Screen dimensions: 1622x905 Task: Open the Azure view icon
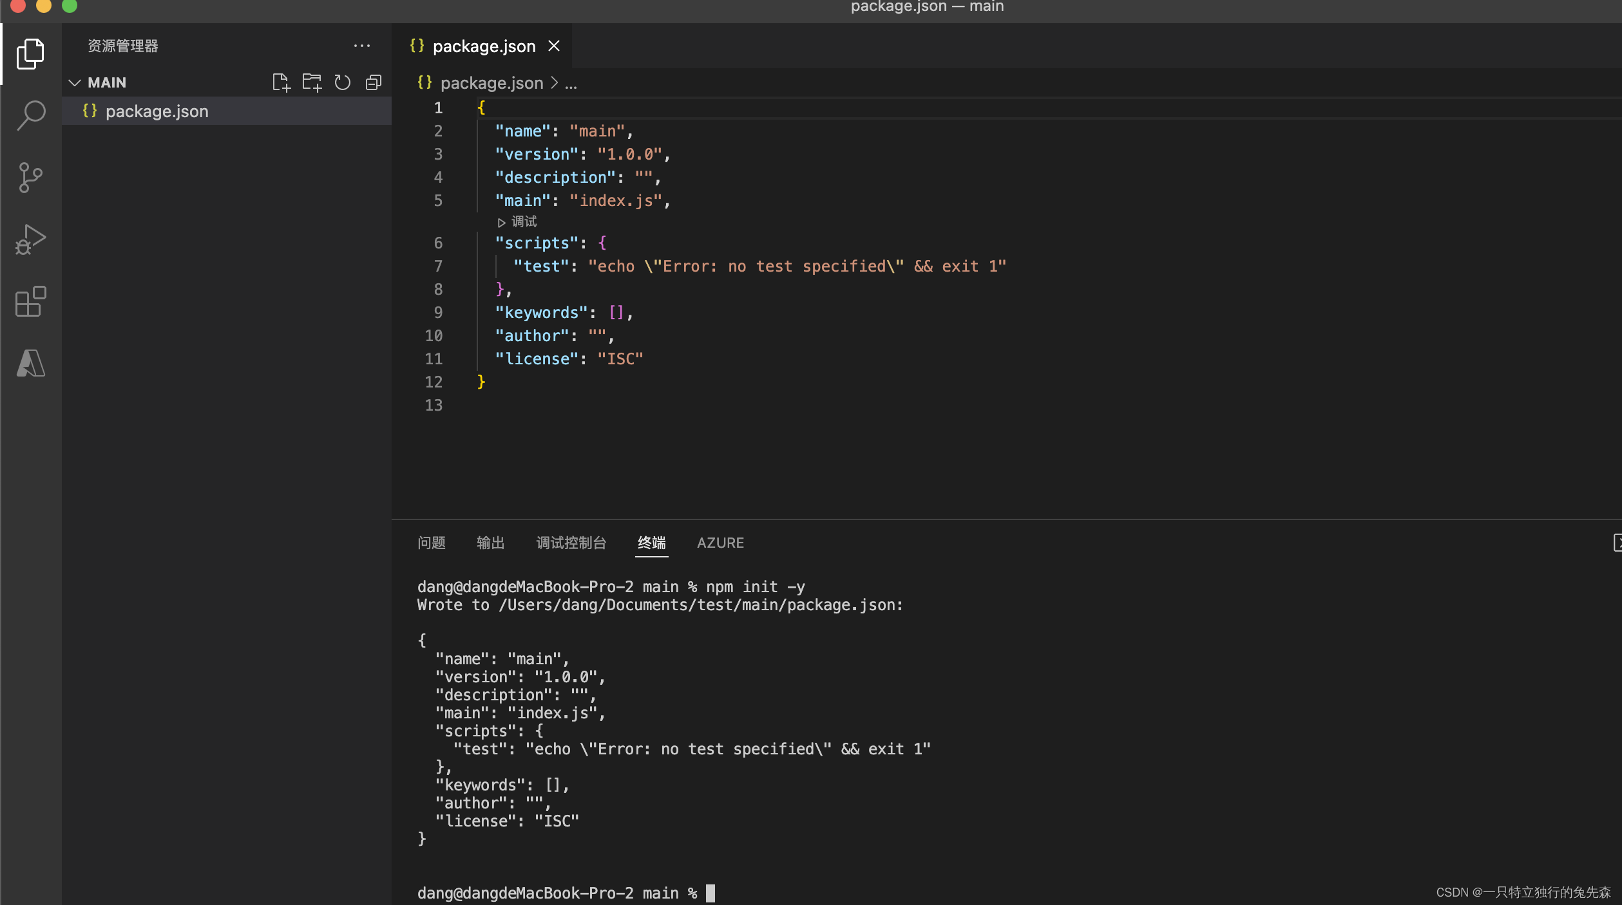tap(30, 363)
